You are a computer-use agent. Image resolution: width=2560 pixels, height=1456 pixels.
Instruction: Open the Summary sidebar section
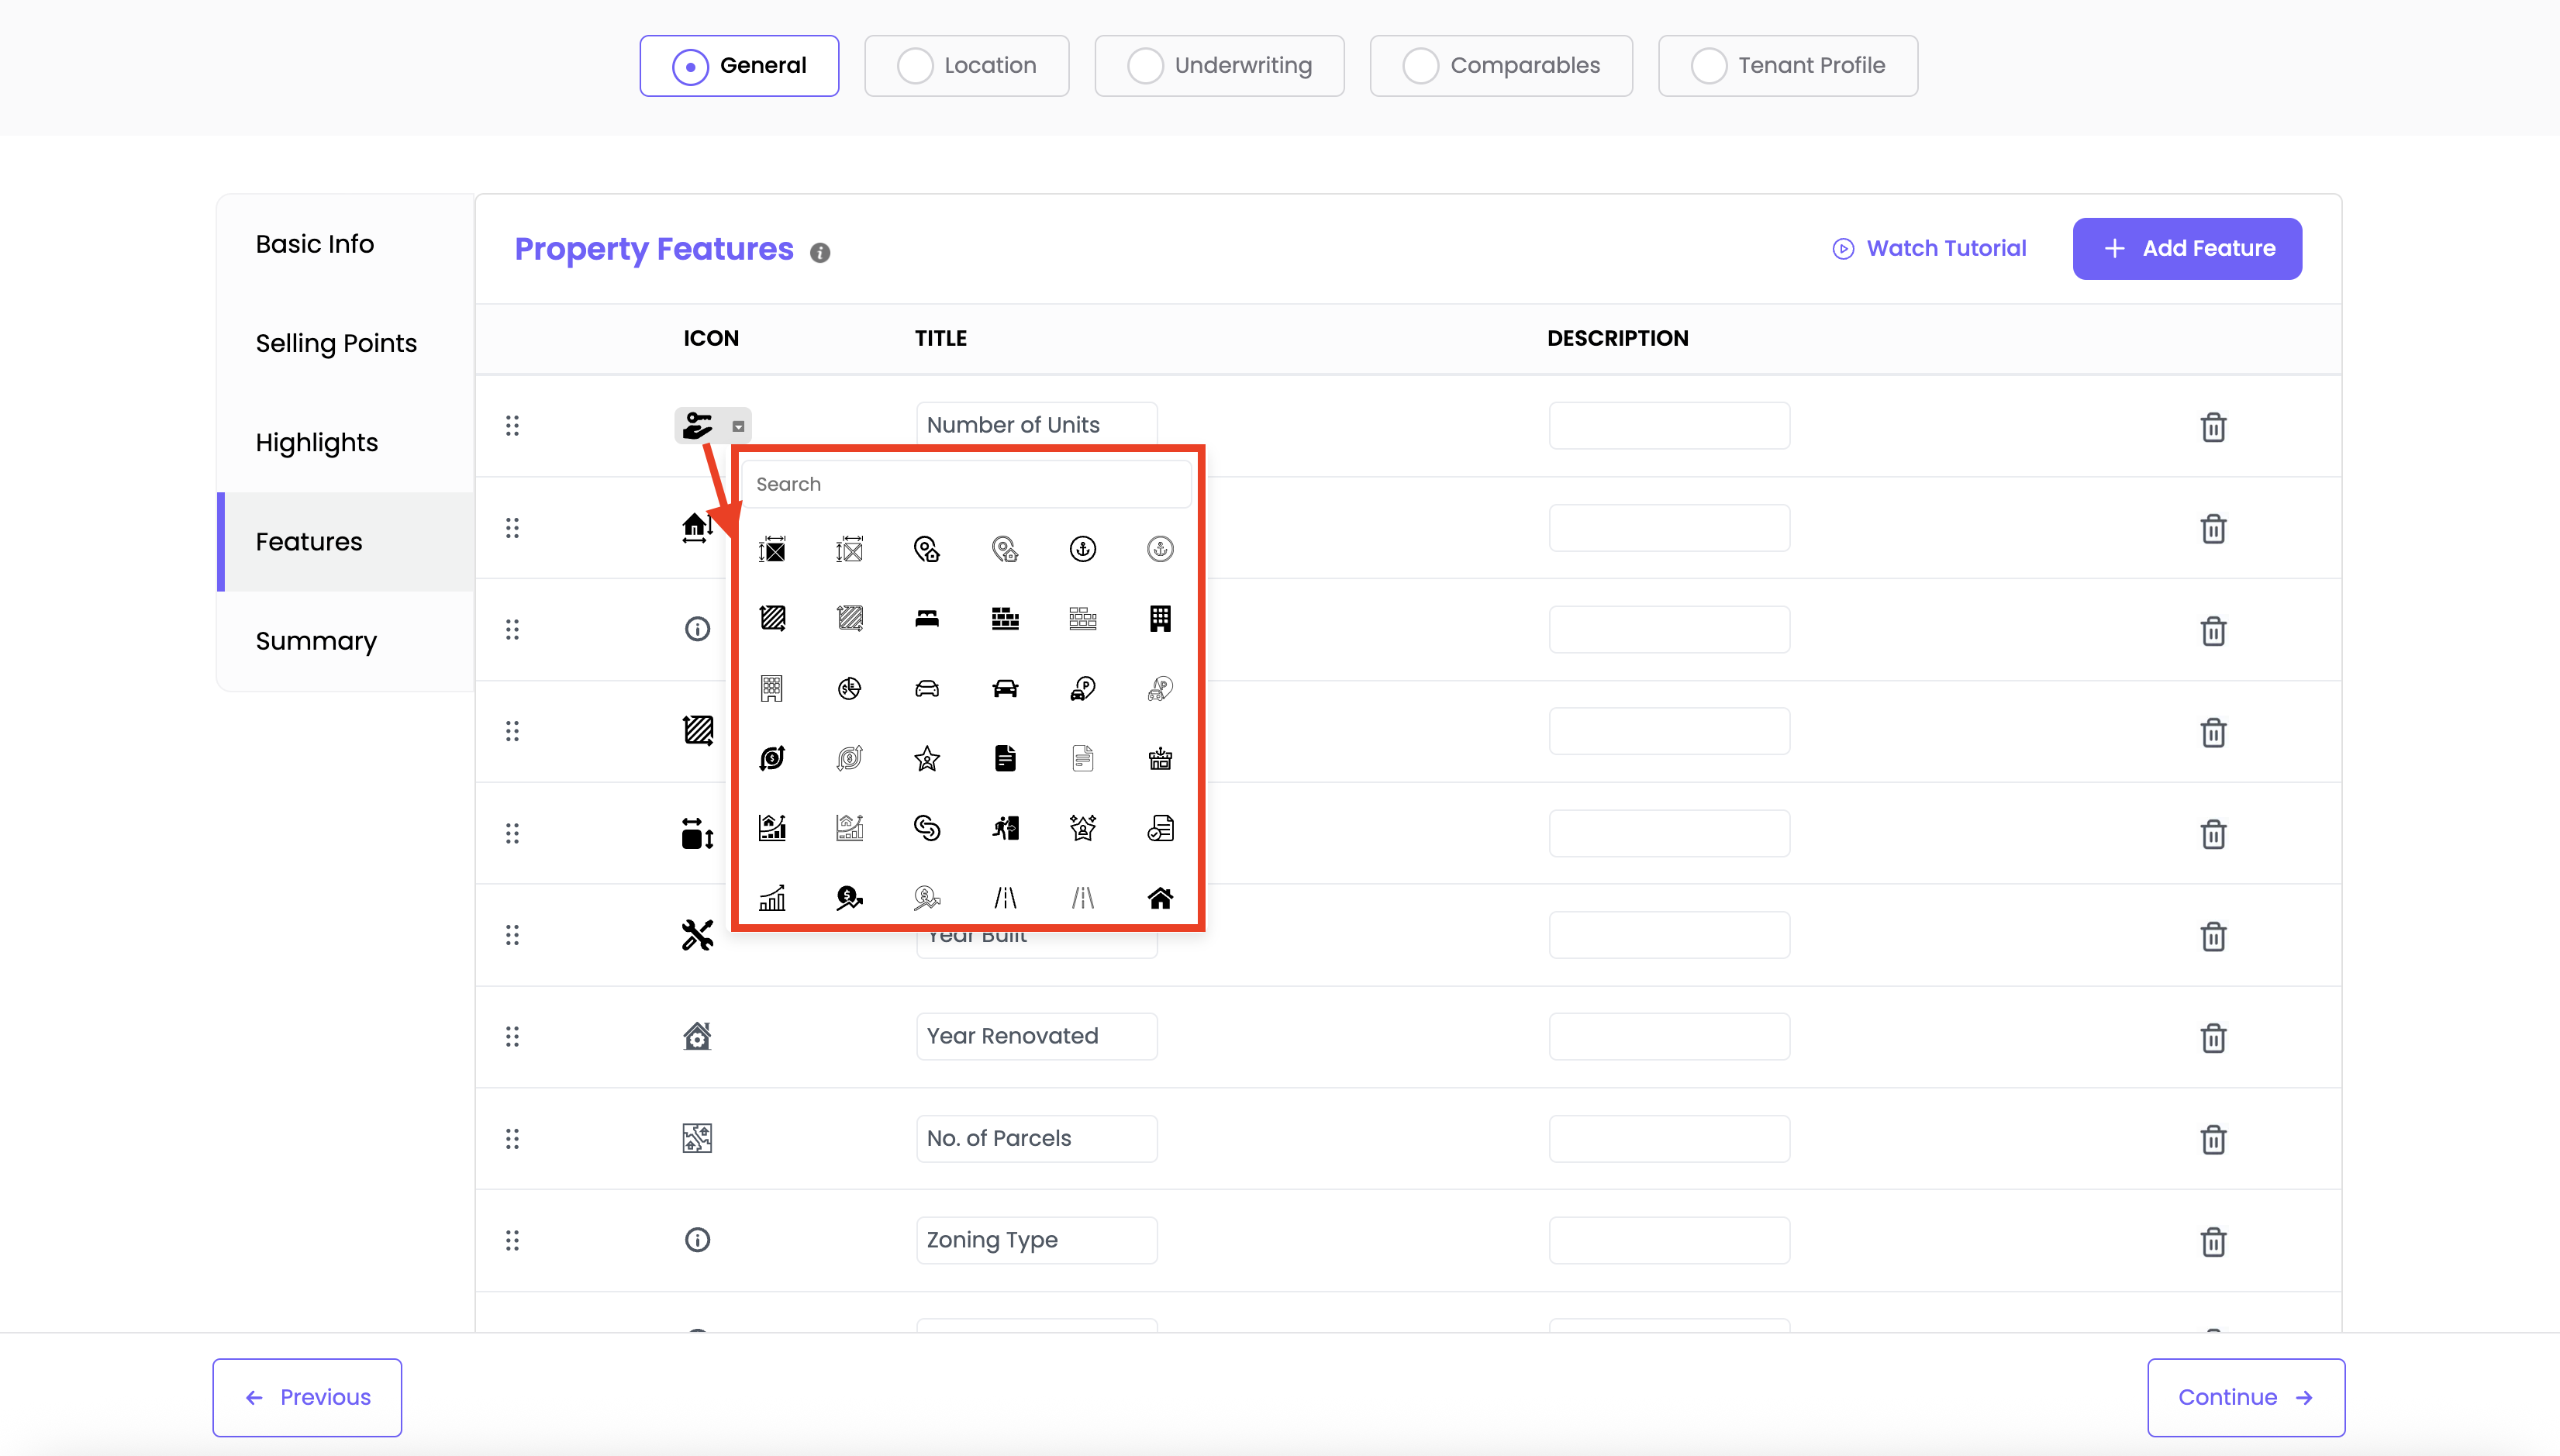tap(316, 641)
